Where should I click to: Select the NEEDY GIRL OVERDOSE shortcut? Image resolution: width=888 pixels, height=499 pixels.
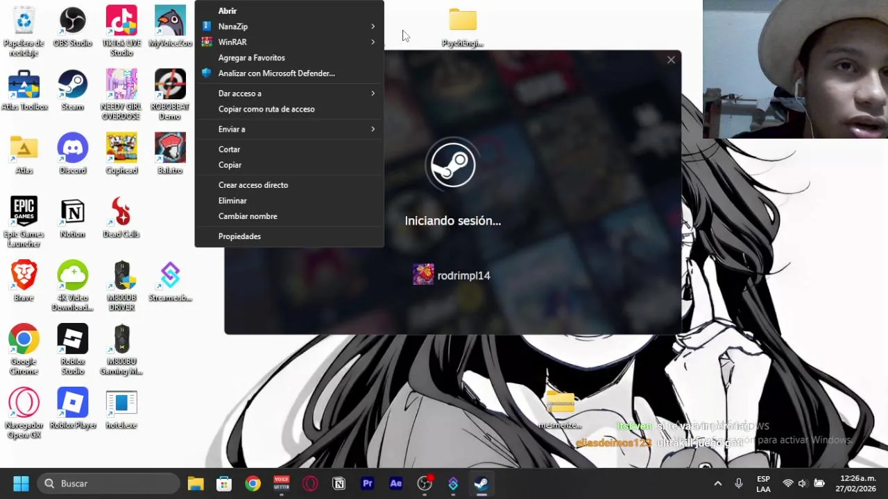click(121, 95)
